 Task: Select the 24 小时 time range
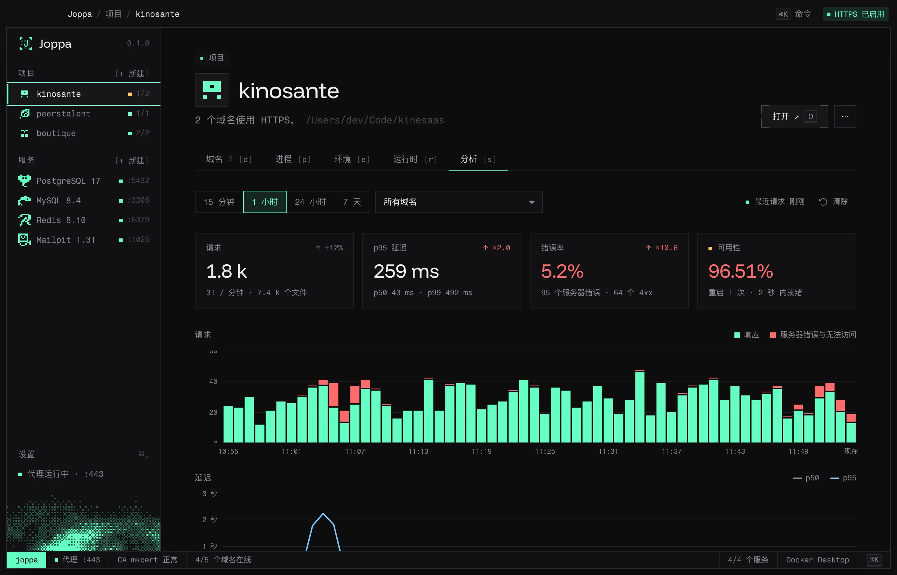[x=310, y=202]
